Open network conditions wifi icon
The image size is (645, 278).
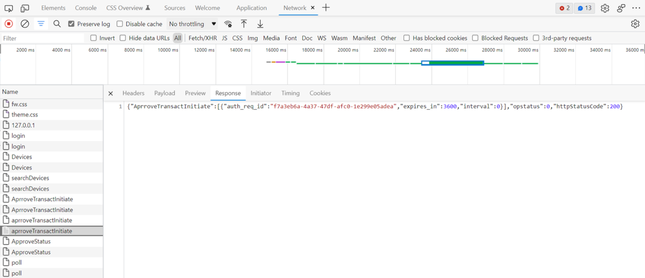[x=228, y=24]
